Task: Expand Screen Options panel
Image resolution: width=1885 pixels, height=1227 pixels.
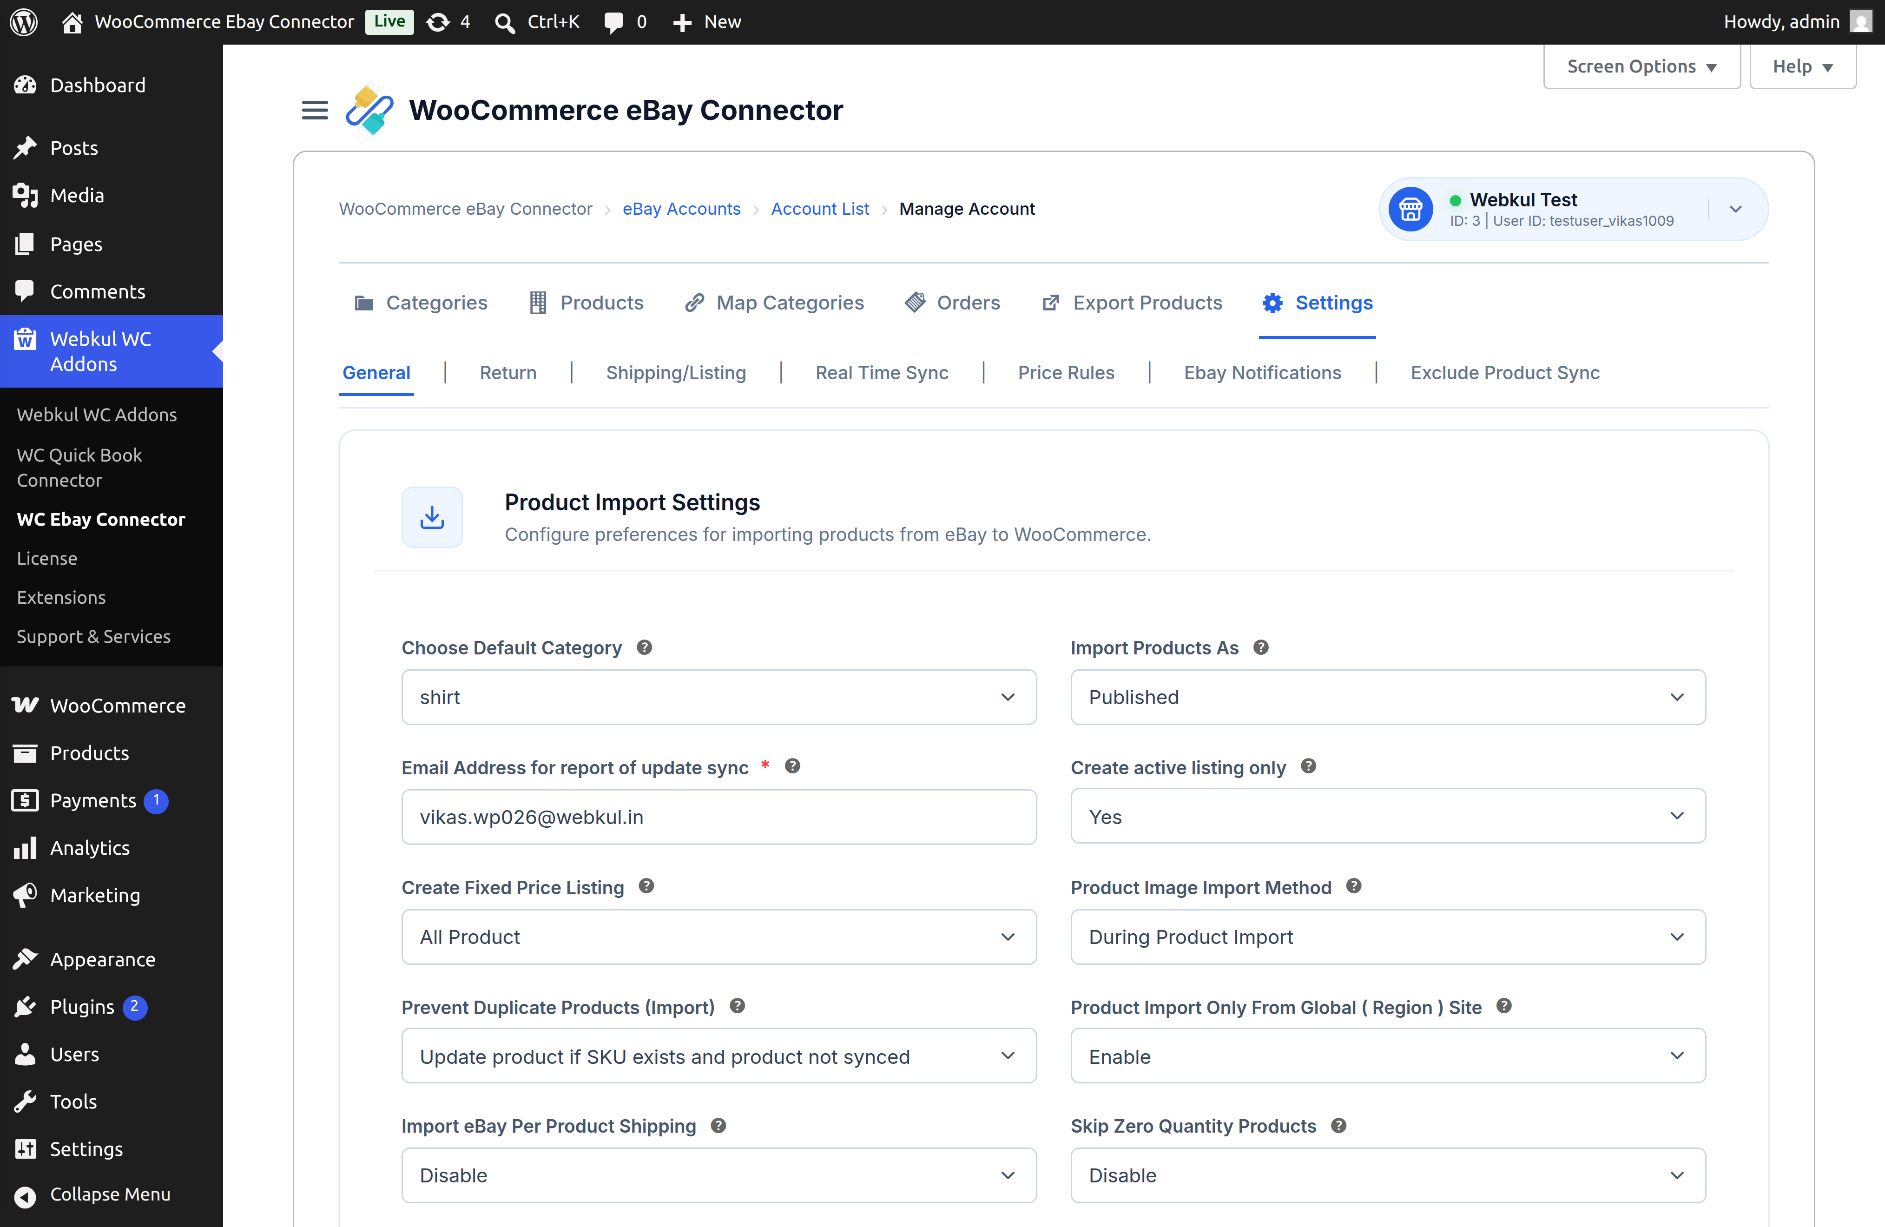Action: point(1641,66)
